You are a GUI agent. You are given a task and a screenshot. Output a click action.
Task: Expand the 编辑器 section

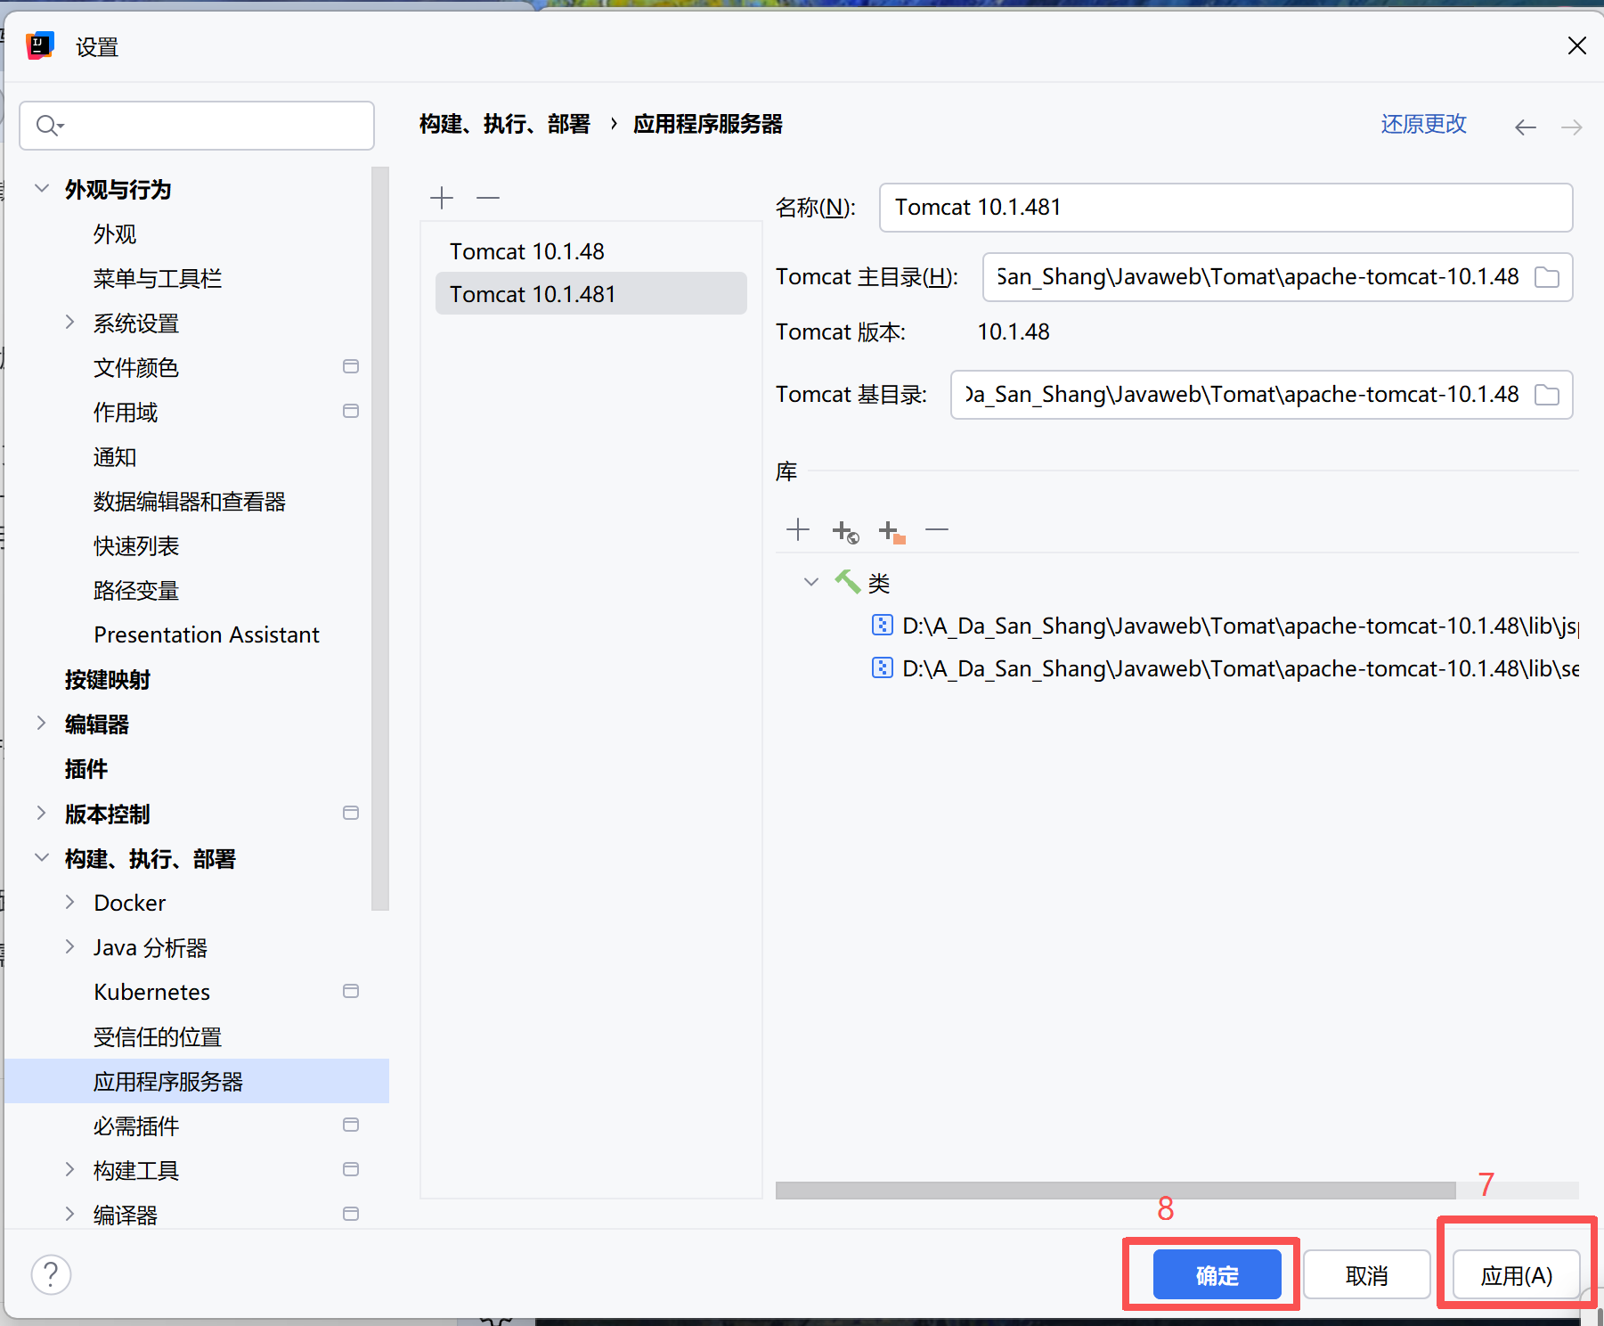point(41,723)
